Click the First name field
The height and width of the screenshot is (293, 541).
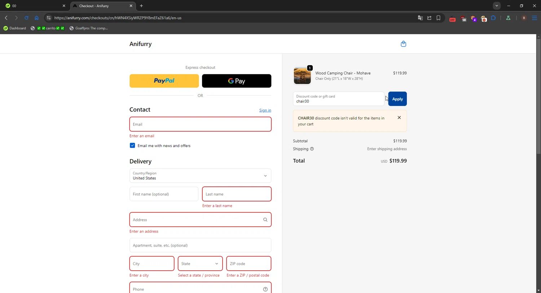[x=164, y=194]
